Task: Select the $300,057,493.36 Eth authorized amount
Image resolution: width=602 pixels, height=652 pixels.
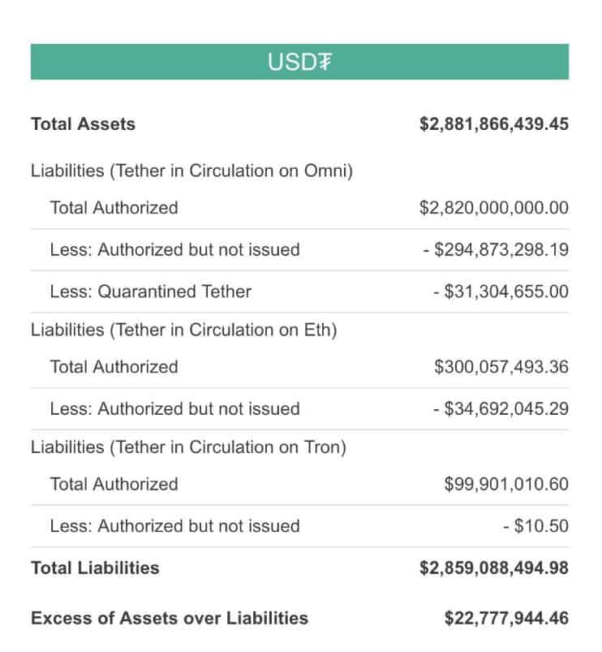Action: coord(501,367)
